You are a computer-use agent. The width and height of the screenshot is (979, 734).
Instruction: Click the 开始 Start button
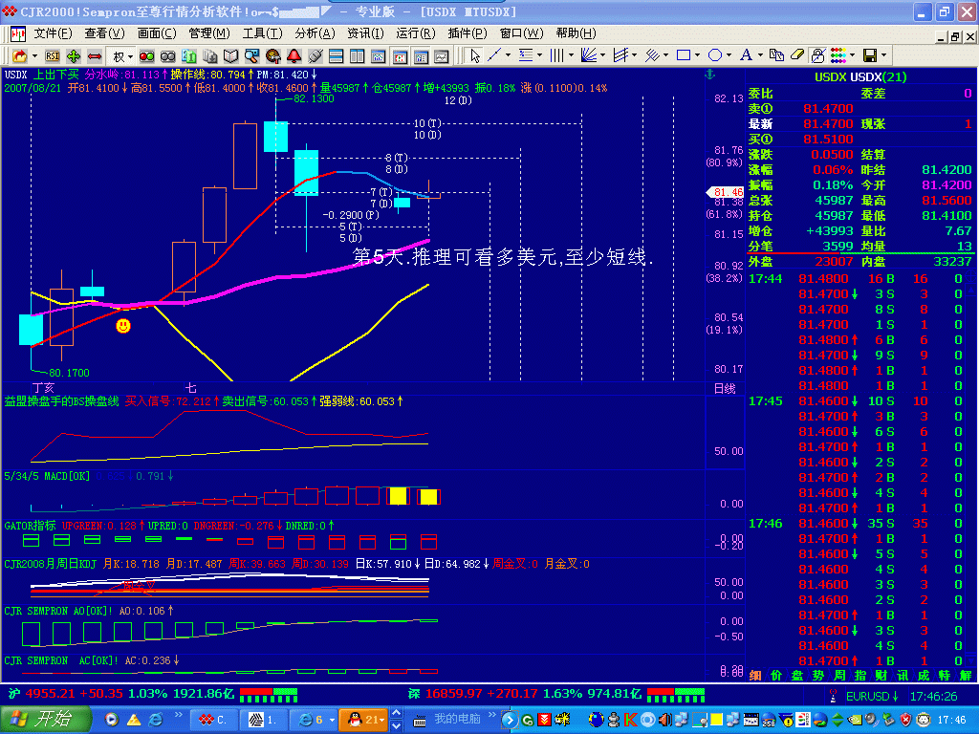click(x=47, y=719)
